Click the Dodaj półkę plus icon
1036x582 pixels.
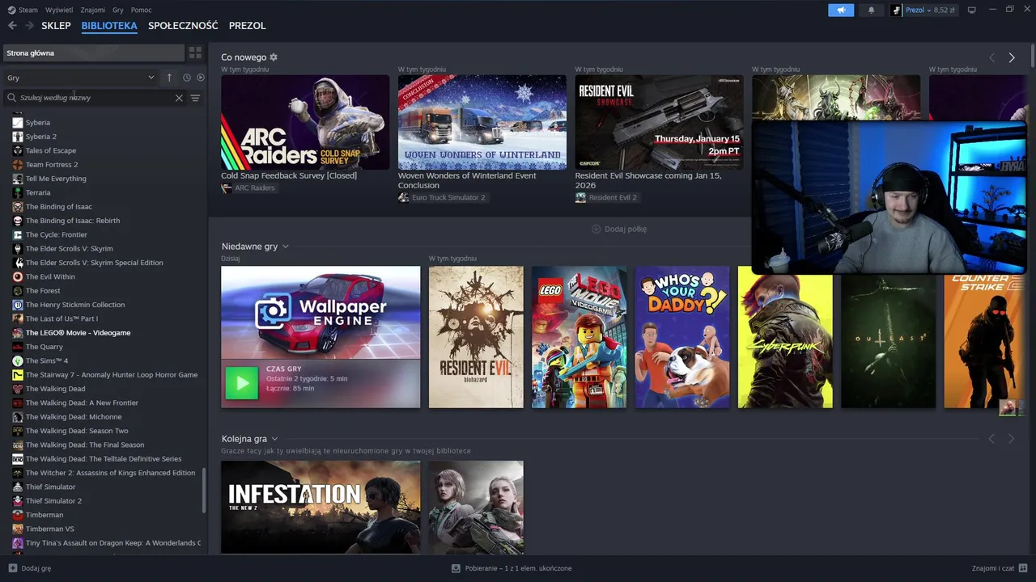pos(597,229)
